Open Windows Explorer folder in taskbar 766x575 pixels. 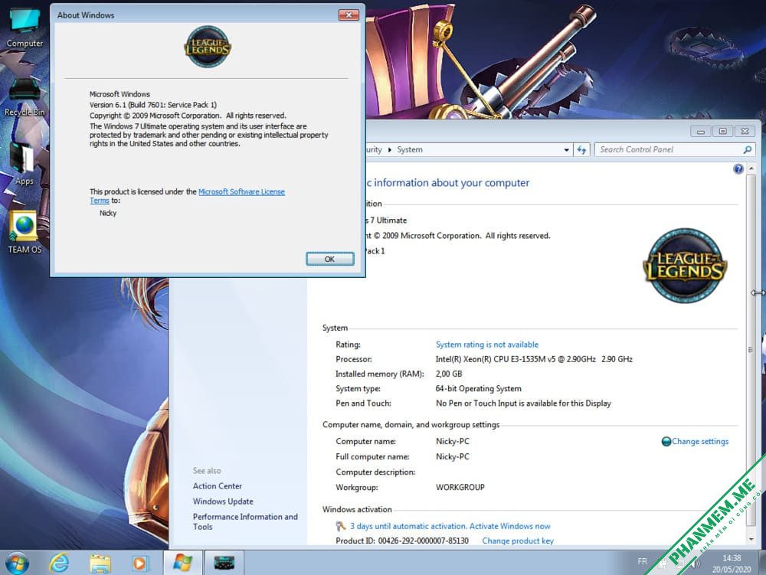(100, 563)
